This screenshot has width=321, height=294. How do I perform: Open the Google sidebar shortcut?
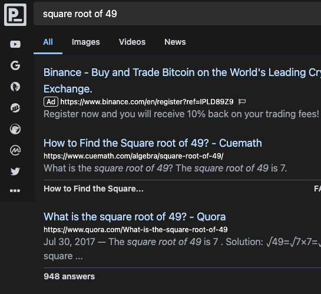[x=15, y=65]
